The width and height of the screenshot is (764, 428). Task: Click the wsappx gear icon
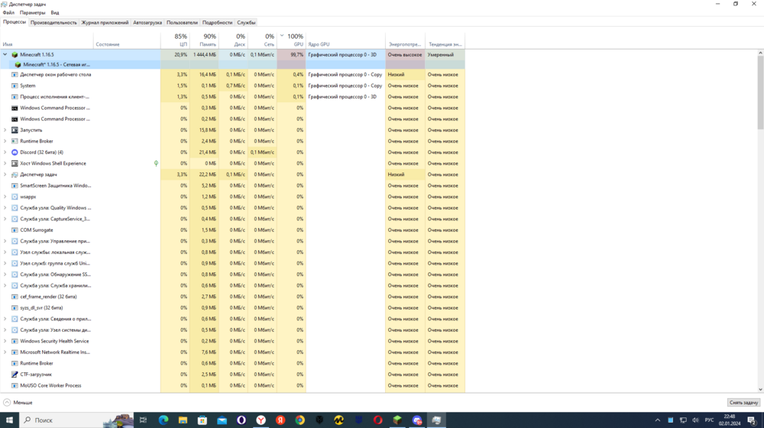(x=15, y=197)
